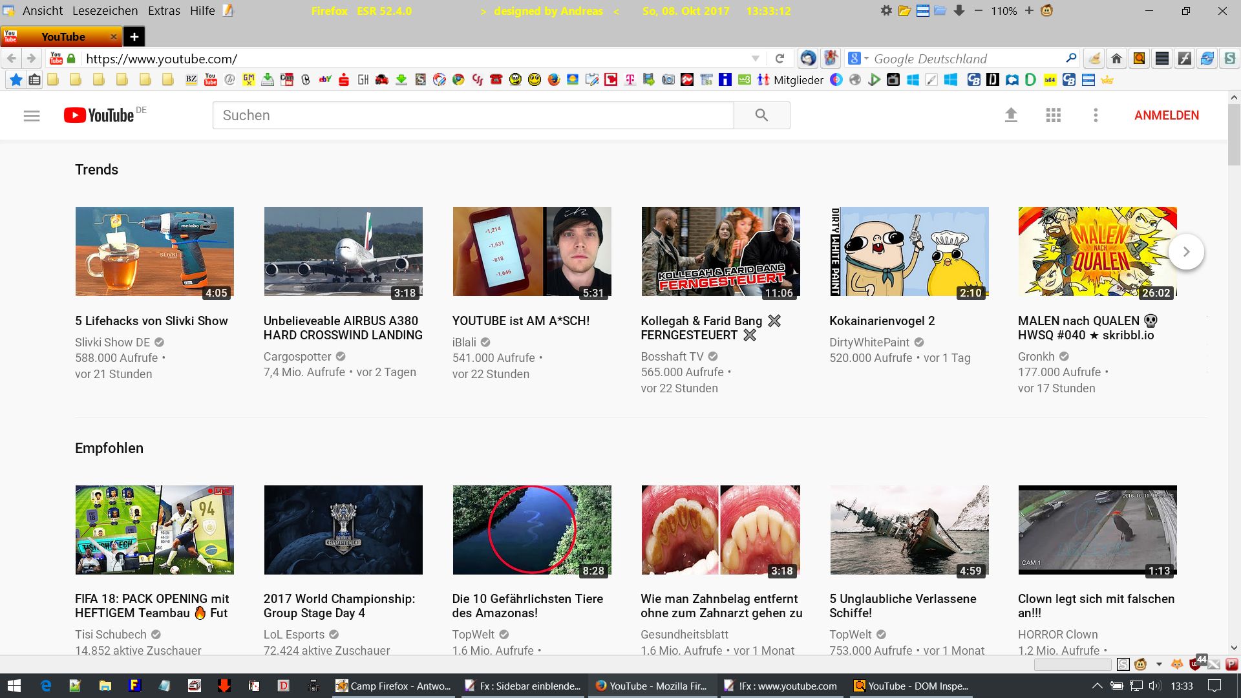Expand the URL bar history dropdown arrow
Image resolution: width=1241 pixels, height=698 pixels.
pyautogui.click(x=755, y=58)
